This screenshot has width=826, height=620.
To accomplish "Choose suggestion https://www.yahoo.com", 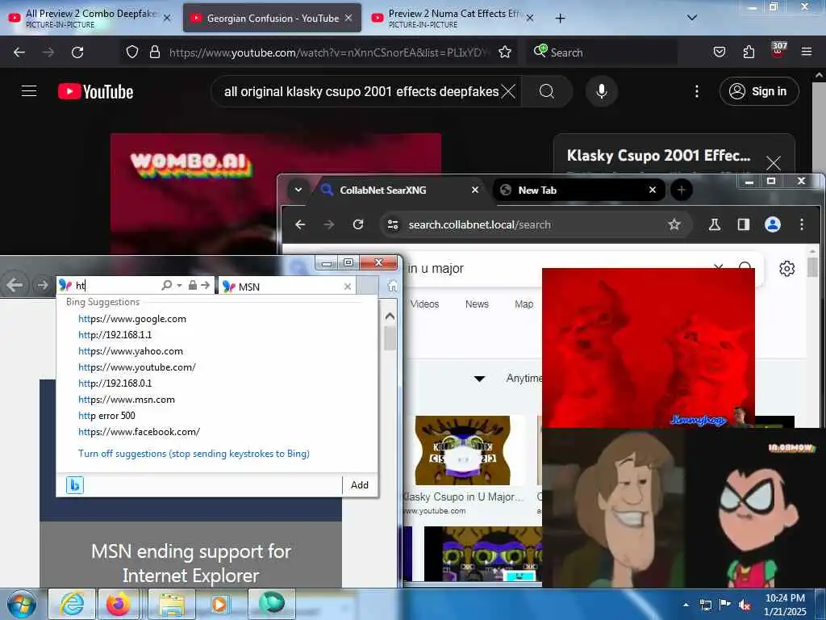I will [x=130, y=351].
